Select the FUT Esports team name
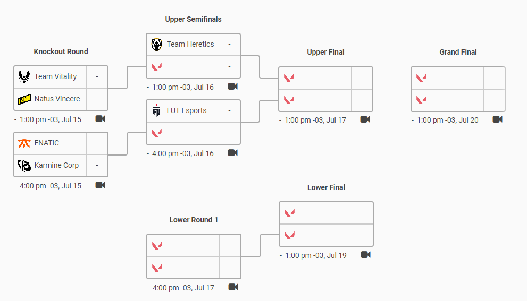This screenshot has width=527, height=301. click(x=187, y=111)
